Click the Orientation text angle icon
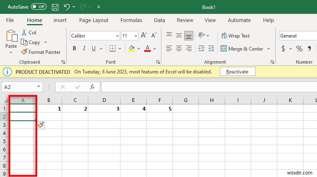The width and height of the screenshot is (317, 177). pos(201,35)
